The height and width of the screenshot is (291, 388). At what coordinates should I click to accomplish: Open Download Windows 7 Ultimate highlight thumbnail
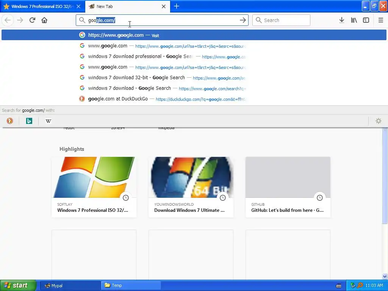191,177
